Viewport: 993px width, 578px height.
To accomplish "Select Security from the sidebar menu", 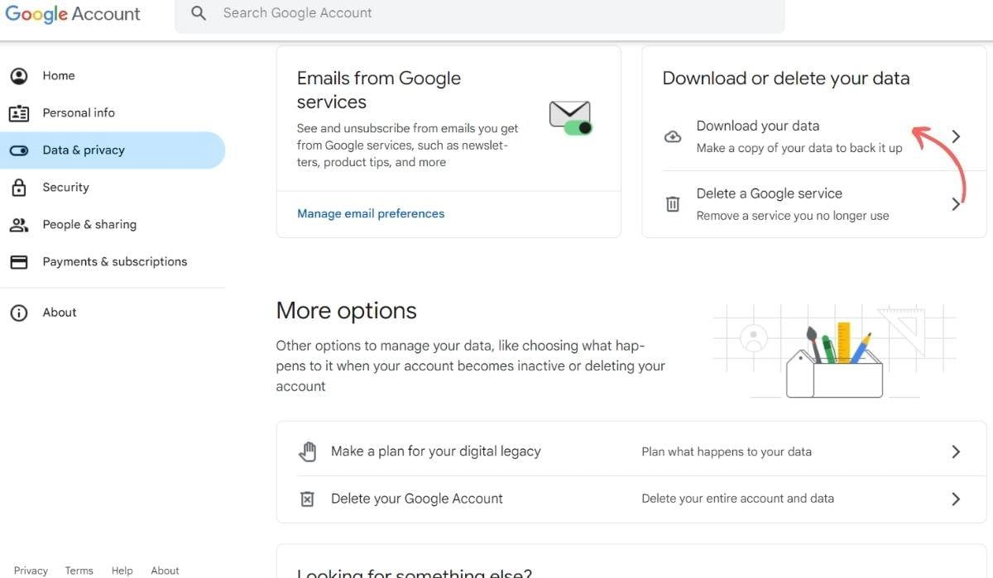I will coord(65,187).
